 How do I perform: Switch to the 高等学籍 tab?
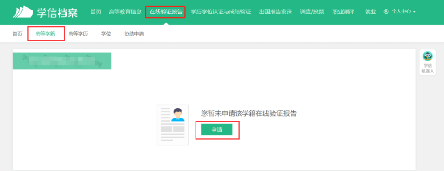(45, 34)
